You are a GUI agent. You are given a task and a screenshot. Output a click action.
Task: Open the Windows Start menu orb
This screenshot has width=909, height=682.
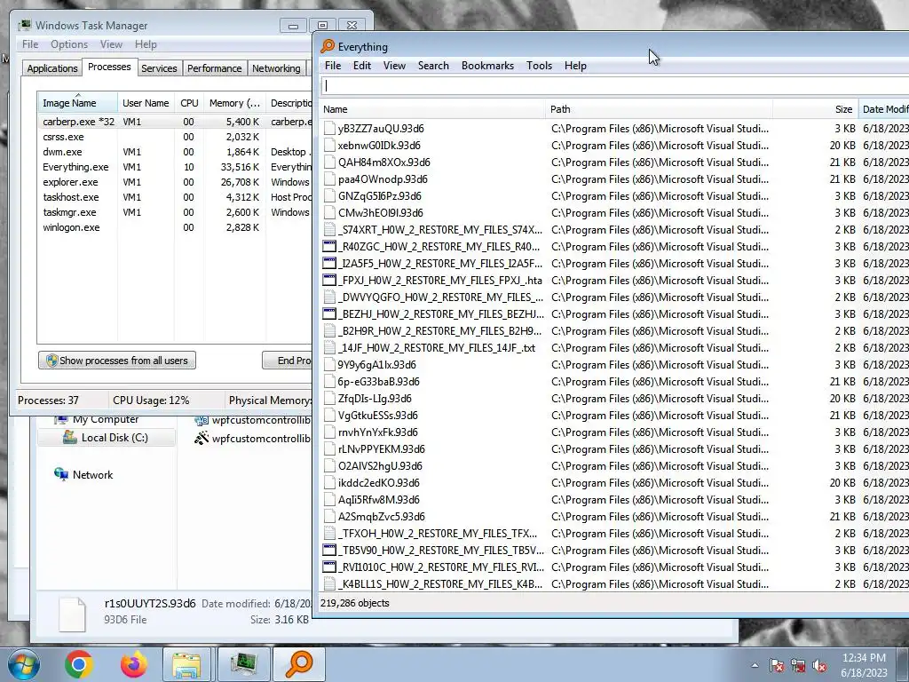tap(24, 664)
